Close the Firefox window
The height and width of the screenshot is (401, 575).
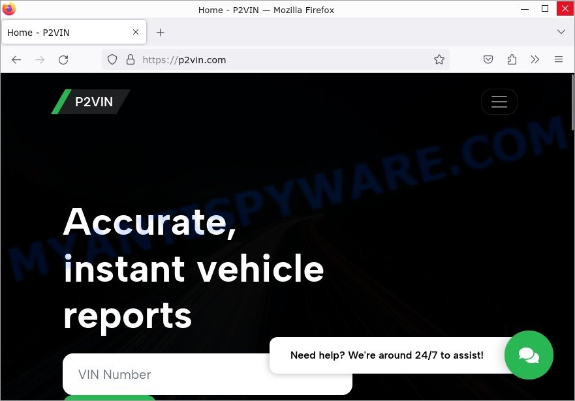(565, 8)
